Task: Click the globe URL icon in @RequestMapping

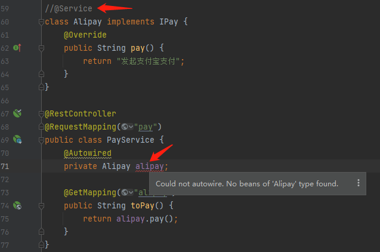Action: tap(123, 127)
